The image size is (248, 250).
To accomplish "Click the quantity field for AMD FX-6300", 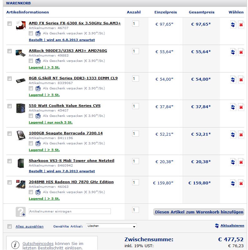I will [136, 24].
